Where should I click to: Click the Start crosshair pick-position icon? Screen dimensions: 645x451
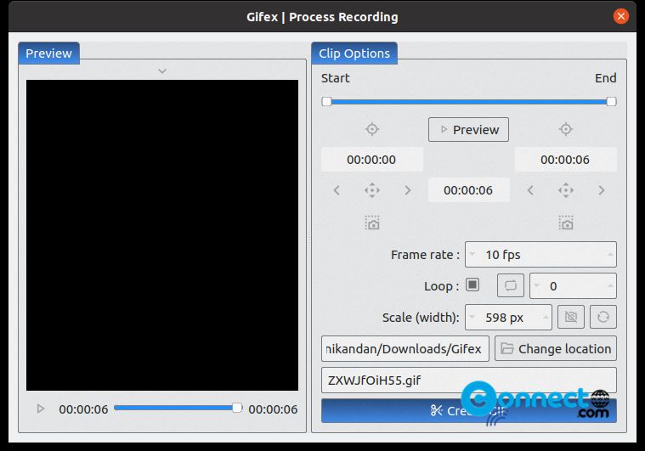click(x=372, y=129)
